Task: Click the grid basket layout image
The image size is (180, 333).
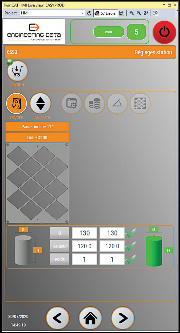Action: coord(37,183)
